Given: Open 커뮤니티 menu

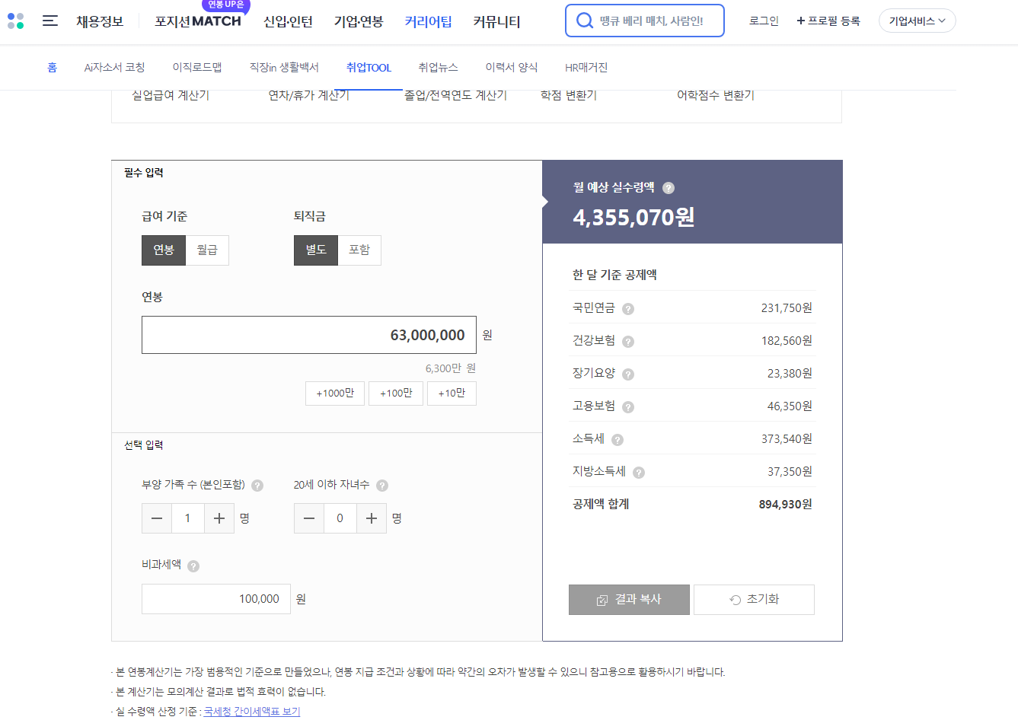Looking at the screenshot, I should point(496,21).
